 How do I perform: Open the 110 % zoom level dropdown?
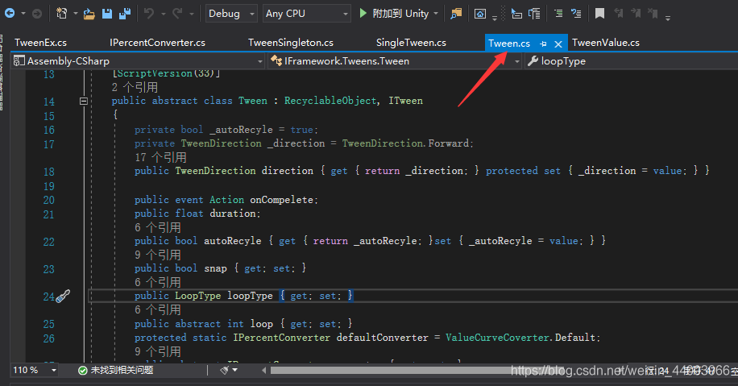(x=35, y=370)
